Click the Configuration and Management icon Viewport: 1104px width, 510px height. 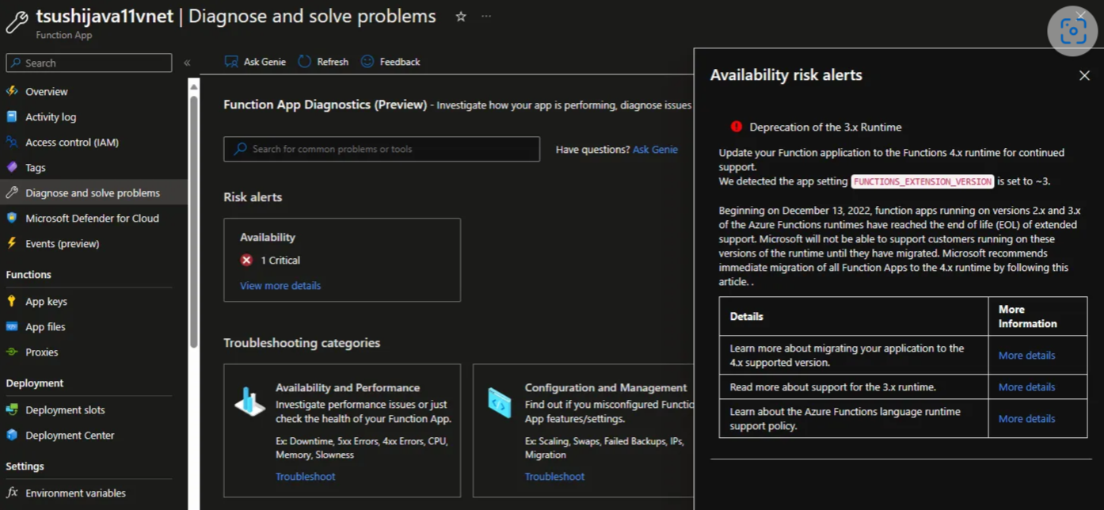click(500, 402)
